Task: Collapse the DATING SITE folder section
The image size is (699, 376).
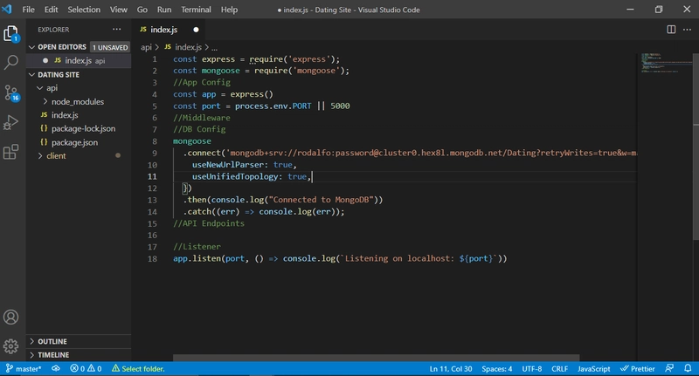Action: pyautogui.click(x=31, y=75)
